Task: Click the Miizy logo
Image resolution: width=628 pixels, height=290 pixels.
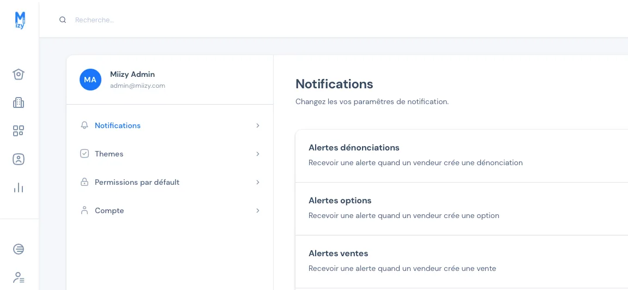Action: click(20, 20)
